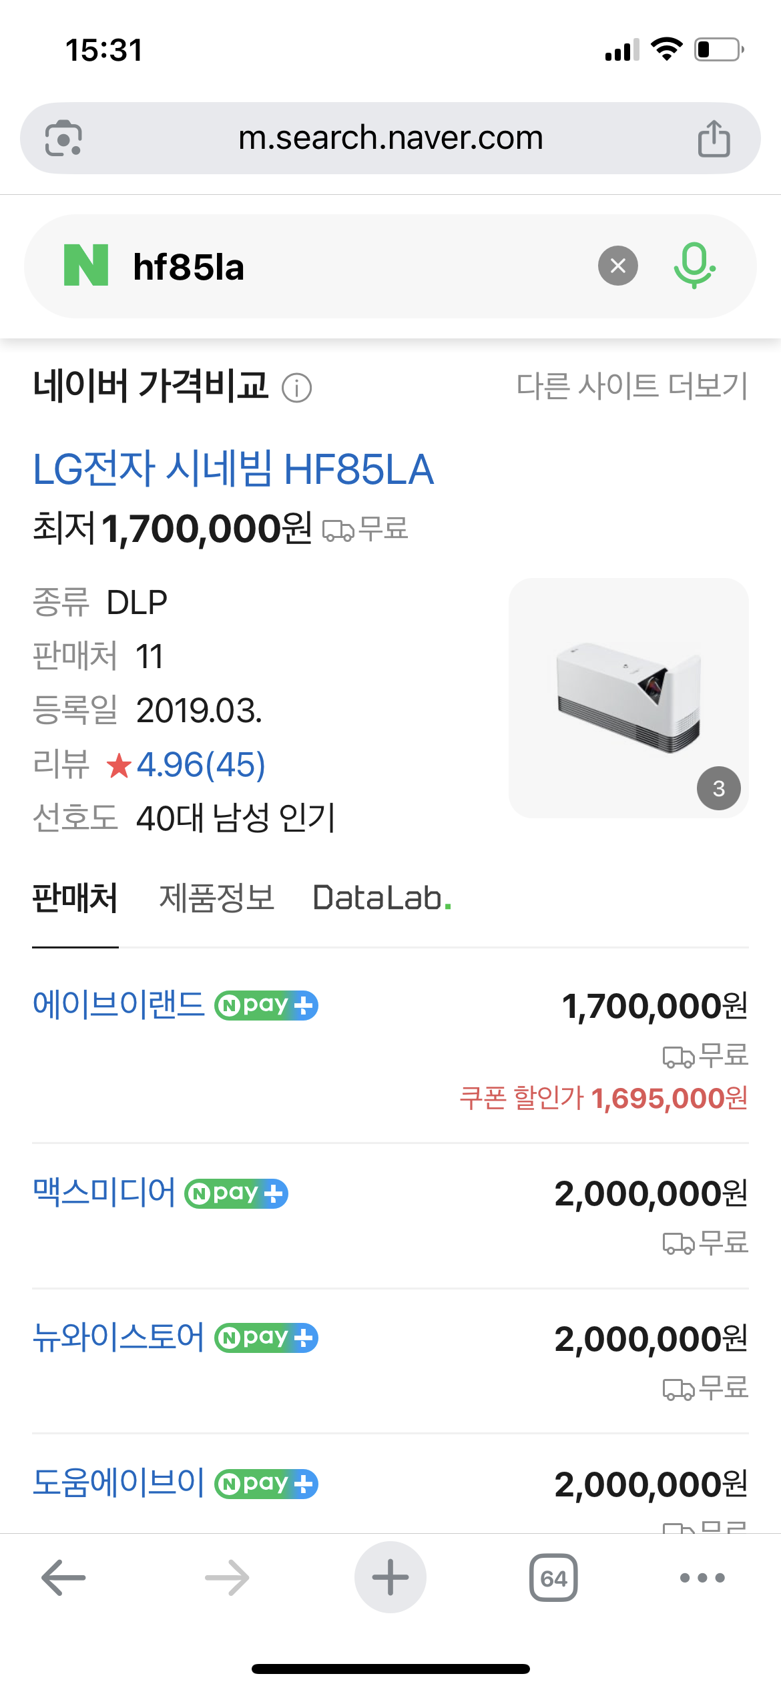
Task: Start voice search with the microphone icon
Action: [694, 266]
